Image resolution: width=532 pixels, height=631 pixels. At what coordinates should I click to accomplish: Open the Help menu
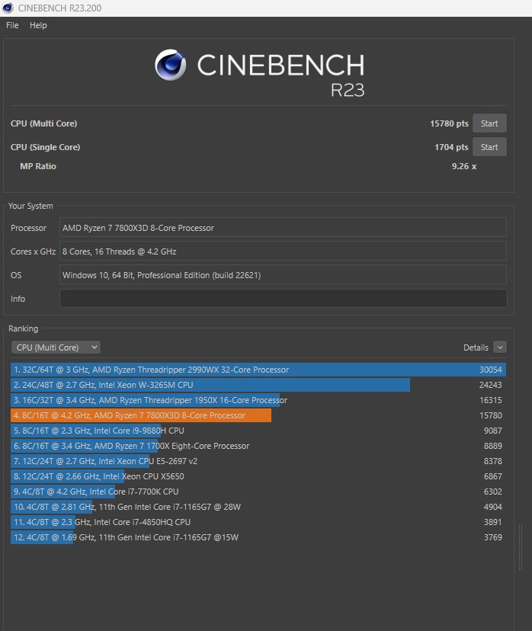38,25
